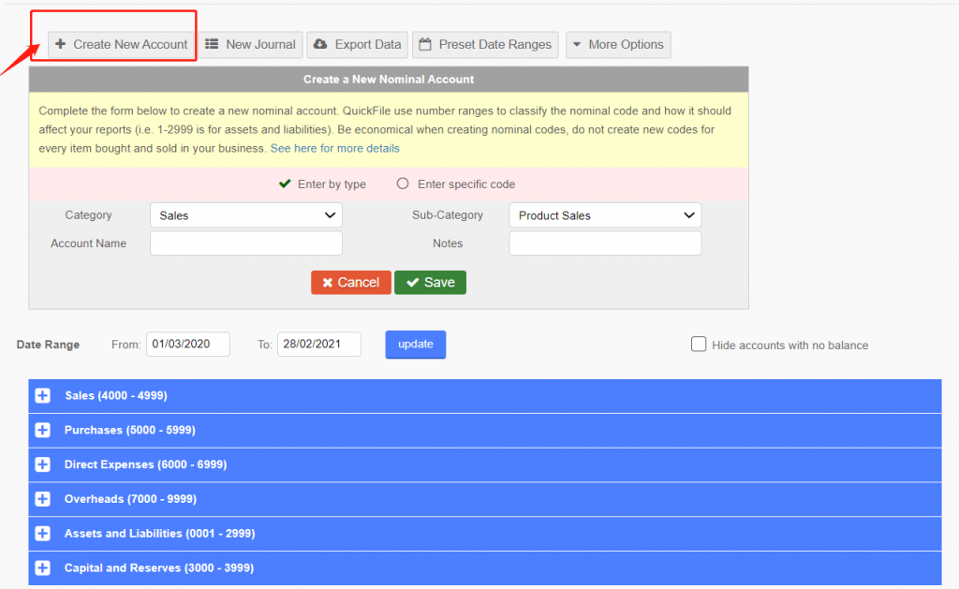
Task: Enable Hide accounts with no balance
Action: pos(699,345)
